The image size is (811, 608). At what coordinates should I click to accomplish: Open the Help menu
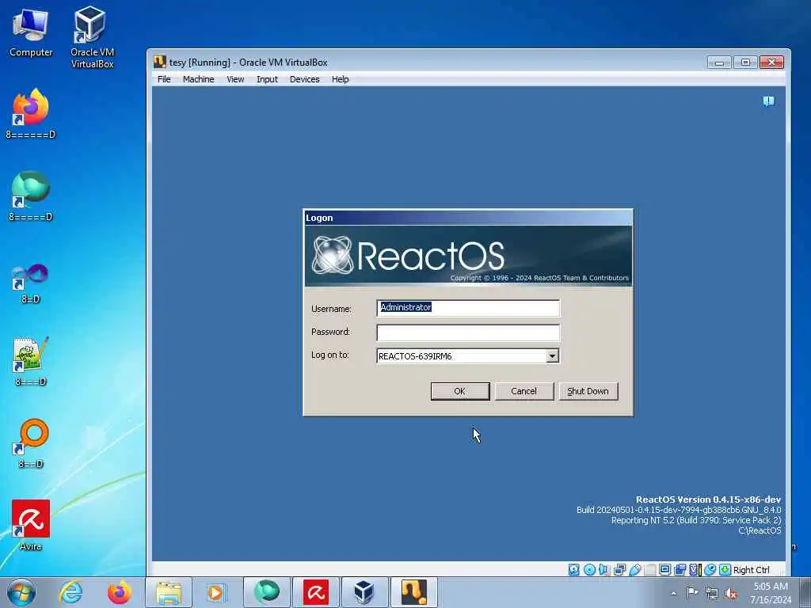click(x=340, y=79)
